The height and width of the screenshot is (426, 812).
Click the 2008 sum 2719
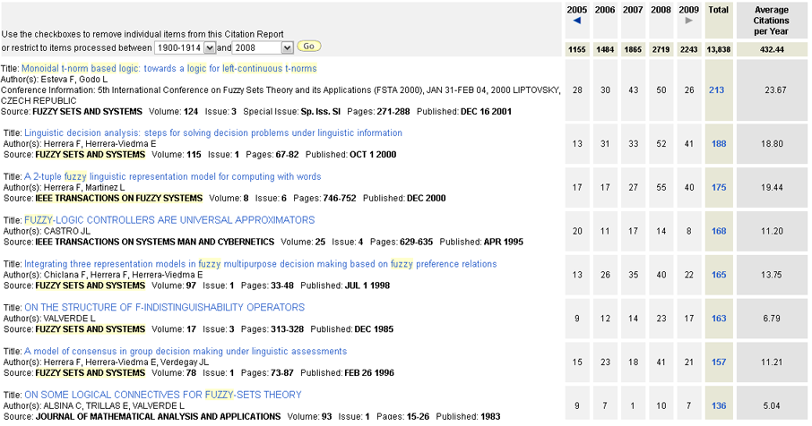[x=661, y=49]
